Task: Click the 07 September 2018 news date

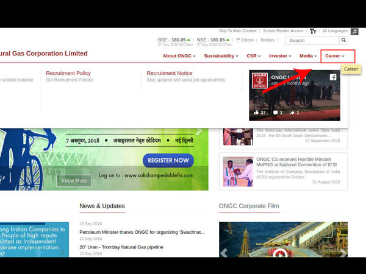Action: point(323,141)
